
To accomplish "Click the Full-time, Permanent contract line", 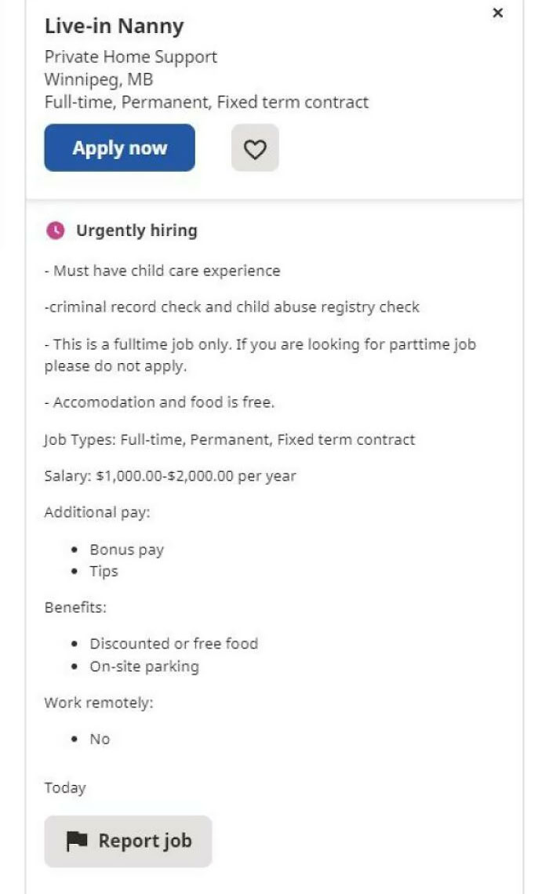I will [x=207, y=102].
